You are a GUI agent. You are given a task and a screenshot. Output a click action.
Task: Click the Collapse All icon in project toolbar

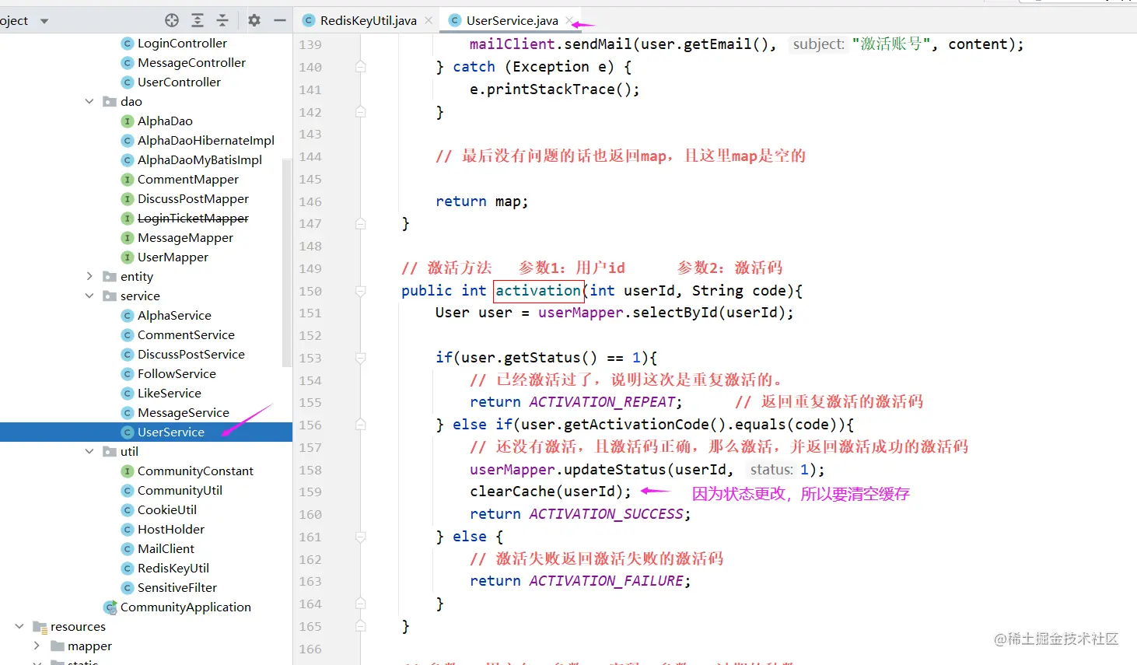(x=222, y=20)
